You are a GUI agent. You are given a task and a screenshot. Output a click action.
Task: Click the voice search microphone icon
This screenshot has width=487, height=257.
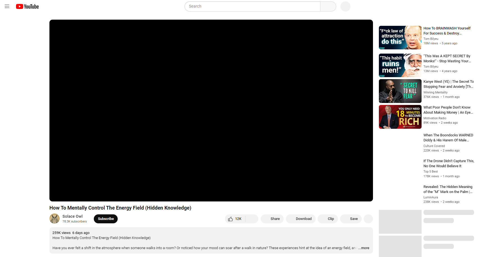[x=345, y=6]
